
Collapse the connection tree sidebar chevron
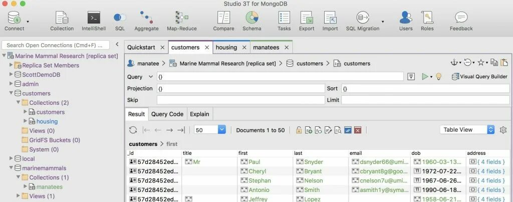(x=117, y=45)
